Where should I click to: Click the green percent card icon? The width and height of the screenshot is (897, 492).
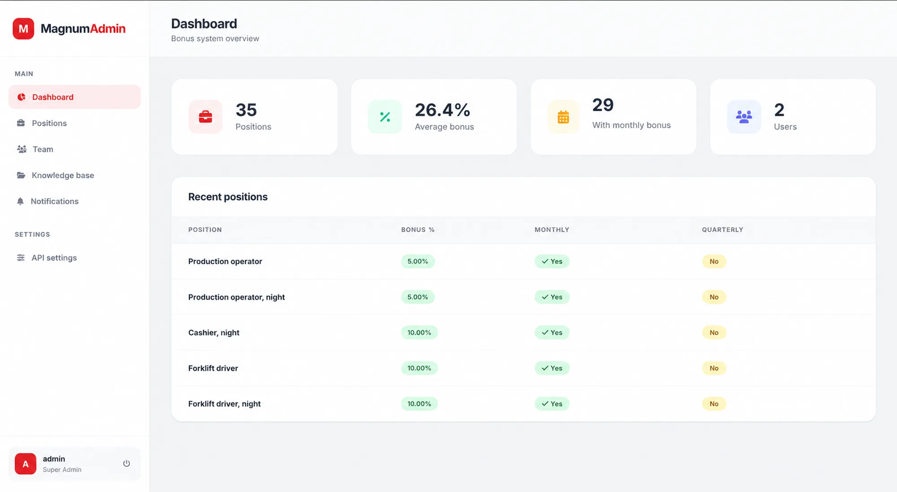click(385, 117)
